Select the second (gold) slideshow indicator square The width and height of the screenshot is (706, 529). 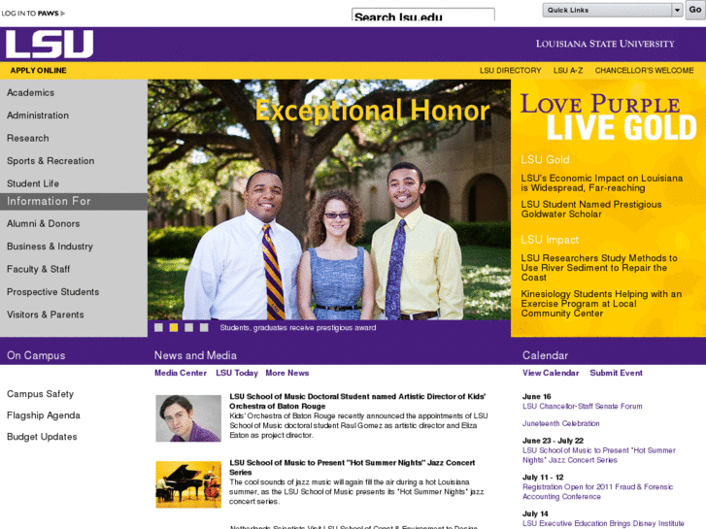pyautogui.click(x=174, y=327)
